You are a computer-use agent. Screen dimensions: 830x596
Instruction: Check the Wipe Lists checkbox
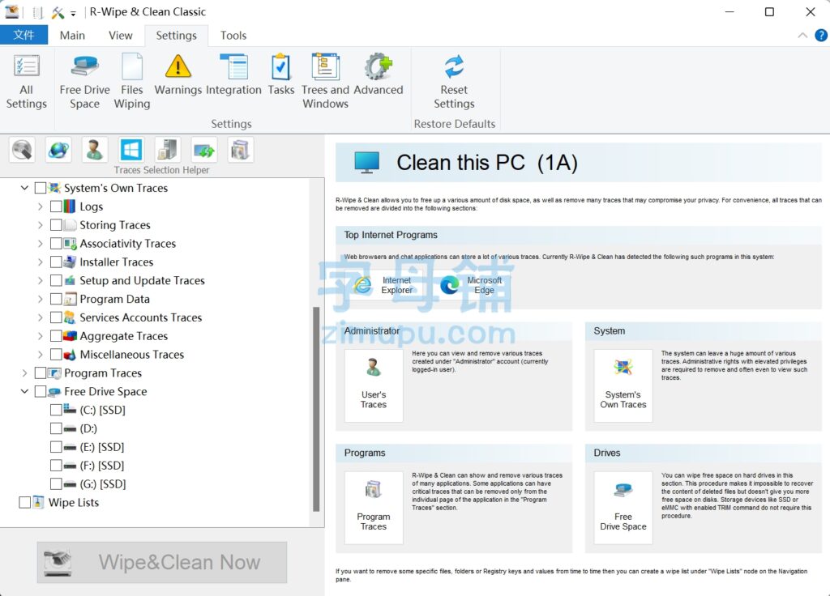point(24,502)
